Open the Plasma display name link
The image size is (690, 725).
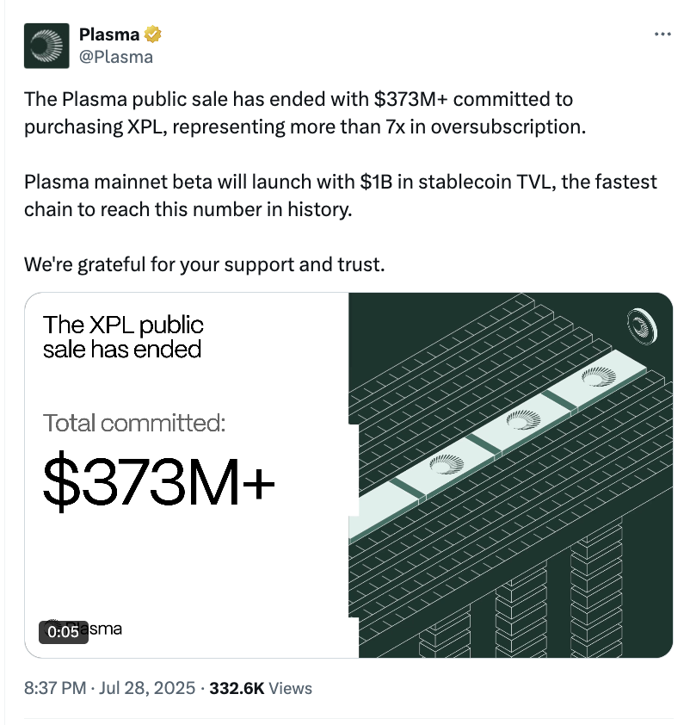110,35
